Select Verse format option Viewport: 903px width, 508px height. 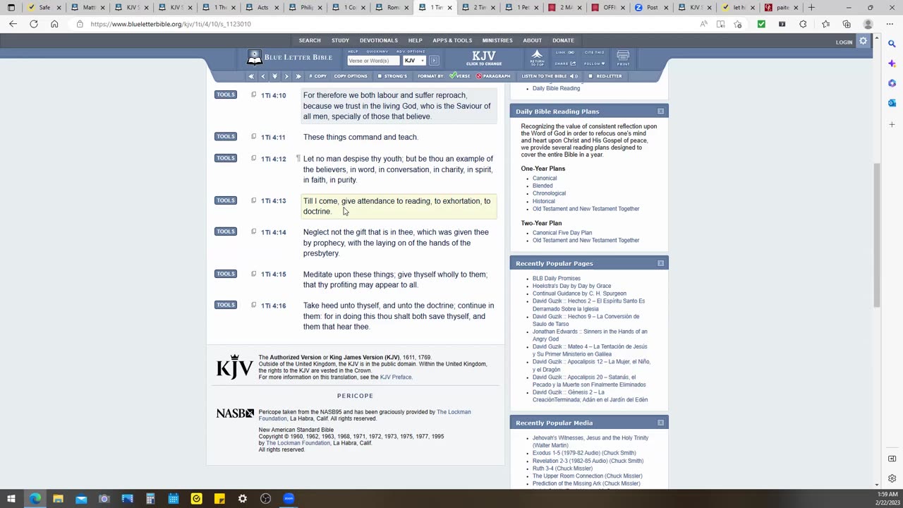point(460,76)
